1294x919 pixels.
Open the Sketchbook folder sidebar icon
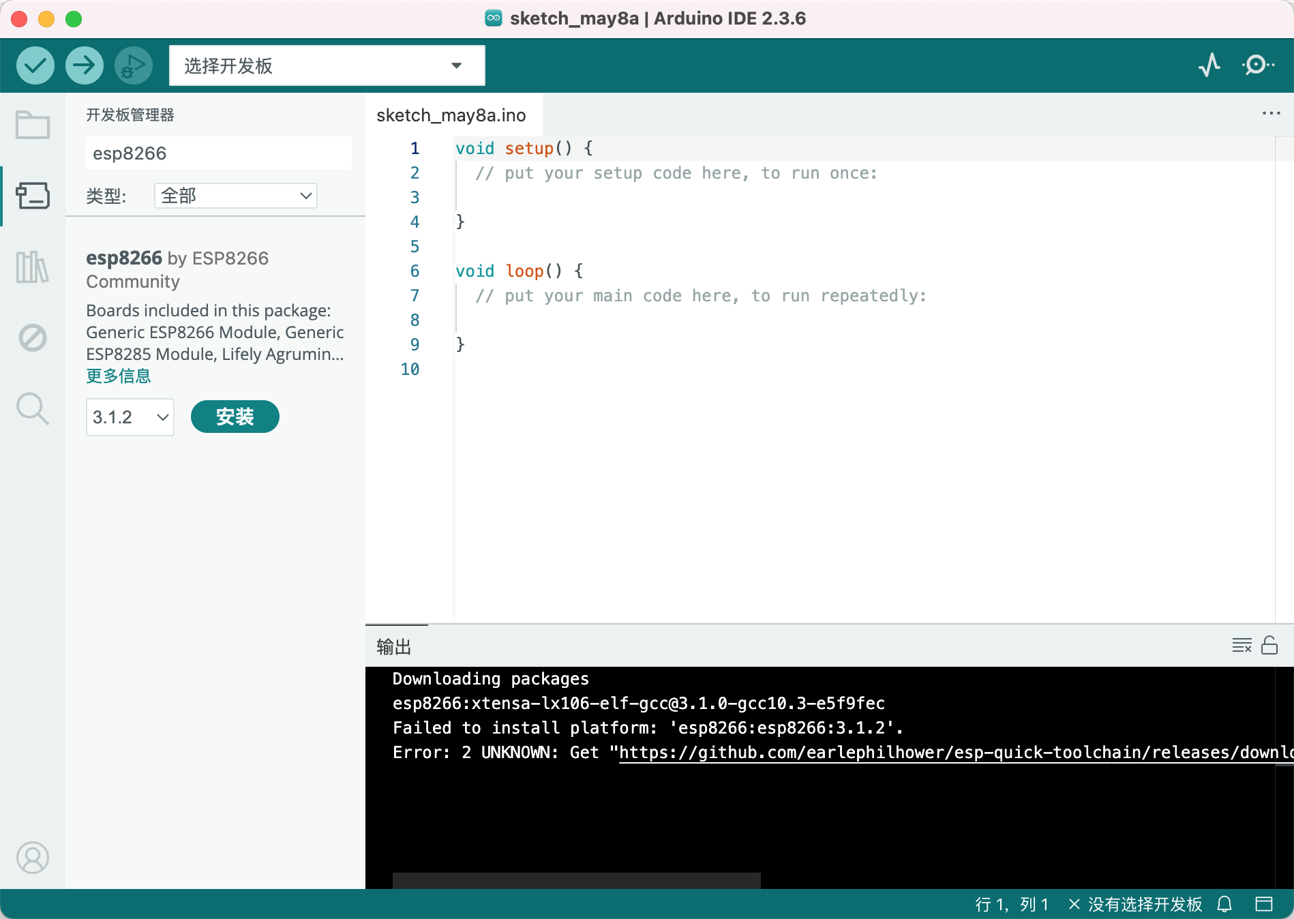(32, 125)
